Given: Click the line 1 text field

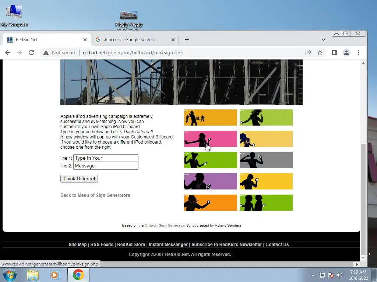Looking at the screenshot, I should pos(106,158).
